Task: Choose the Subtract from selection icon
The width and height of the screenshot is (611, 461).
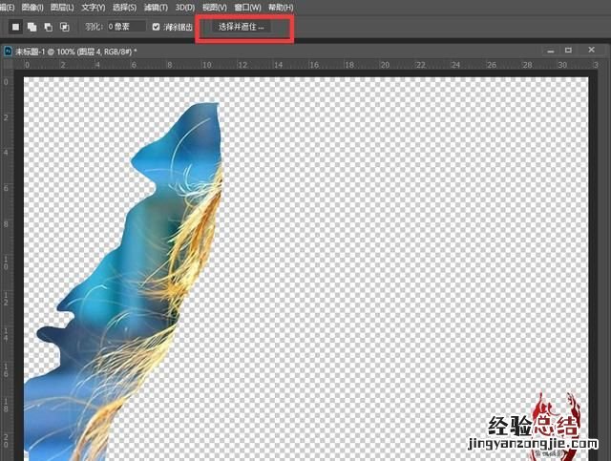Action: click(49, 27)
